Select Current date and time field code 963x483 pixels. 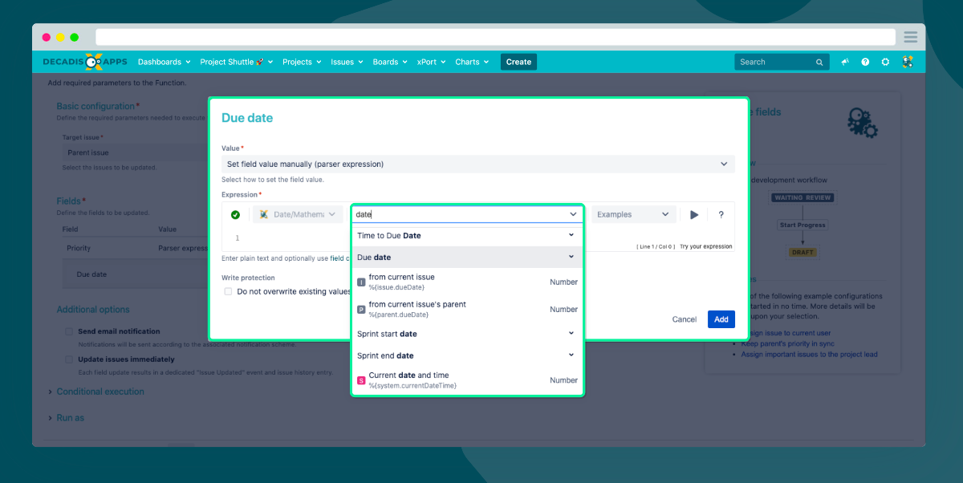coord(467,380)
